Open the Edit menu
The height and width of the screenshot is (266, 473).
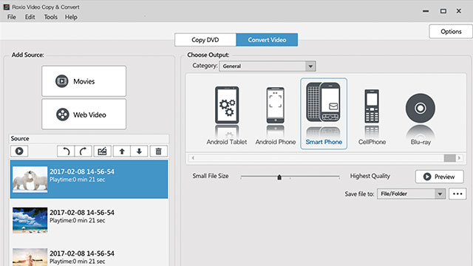tap(30, 17)
